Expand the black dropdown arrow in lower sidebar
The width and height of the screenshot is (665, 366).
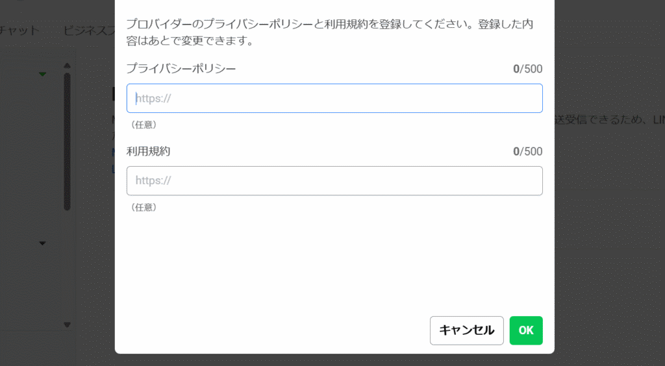coord(42,243)
